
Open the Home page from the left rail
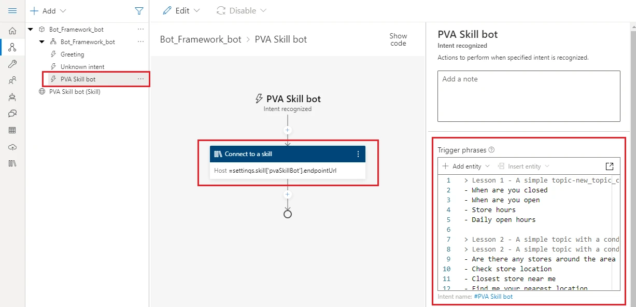click(13, 30)
